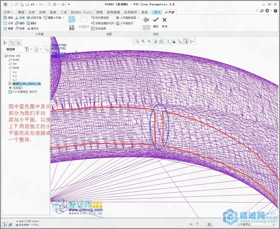The image size is (280, 229).
Task: Open the model tree show list dropdown
Action: coord(38,49)
